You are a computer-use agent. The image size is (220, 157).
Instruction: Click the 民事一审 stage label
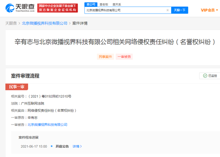17,87
